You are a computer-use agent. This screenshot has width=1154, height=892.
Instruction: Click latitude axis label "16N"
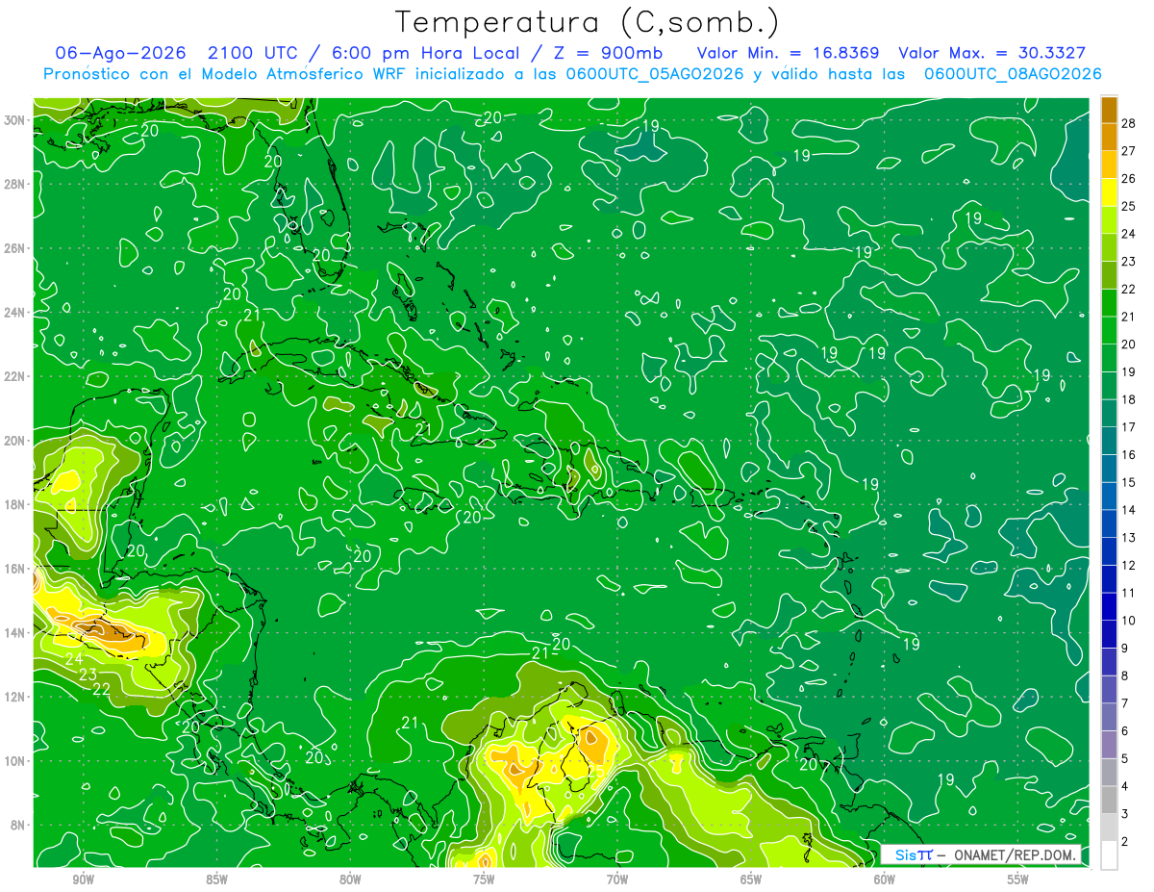14,569
